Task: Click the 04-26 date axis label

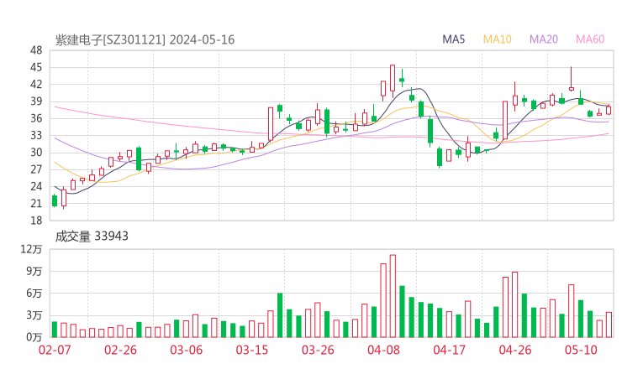Action: 515,350
